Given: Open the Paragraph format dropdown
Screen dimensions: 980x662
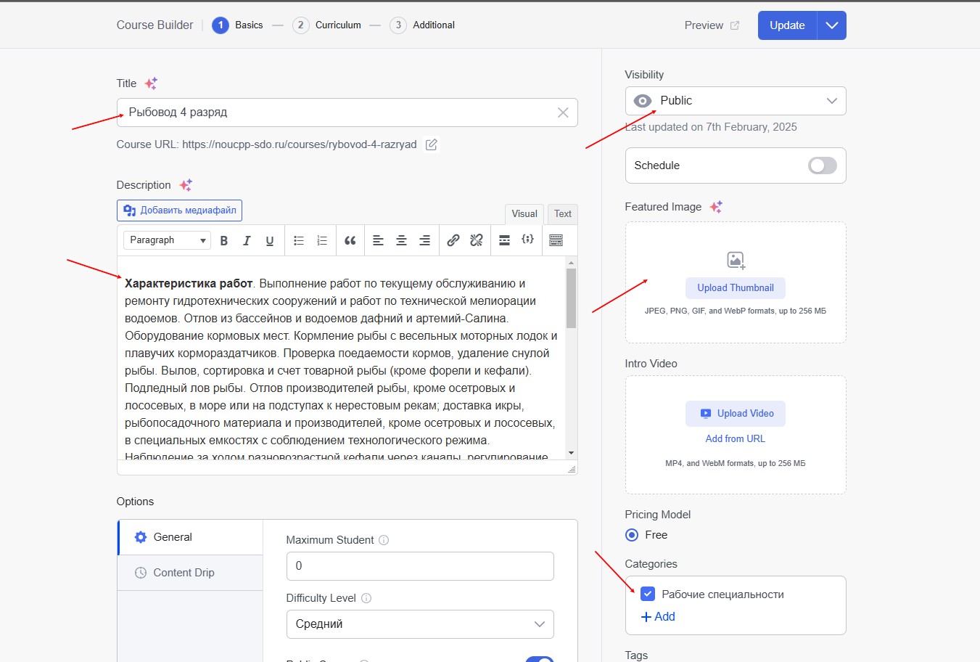Looking at the screenshot, I should pos(167,240).
